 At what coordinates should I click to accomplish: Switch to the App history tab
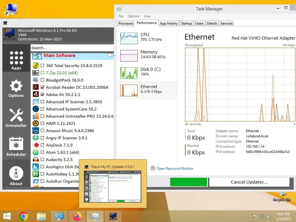click(169, 23)
